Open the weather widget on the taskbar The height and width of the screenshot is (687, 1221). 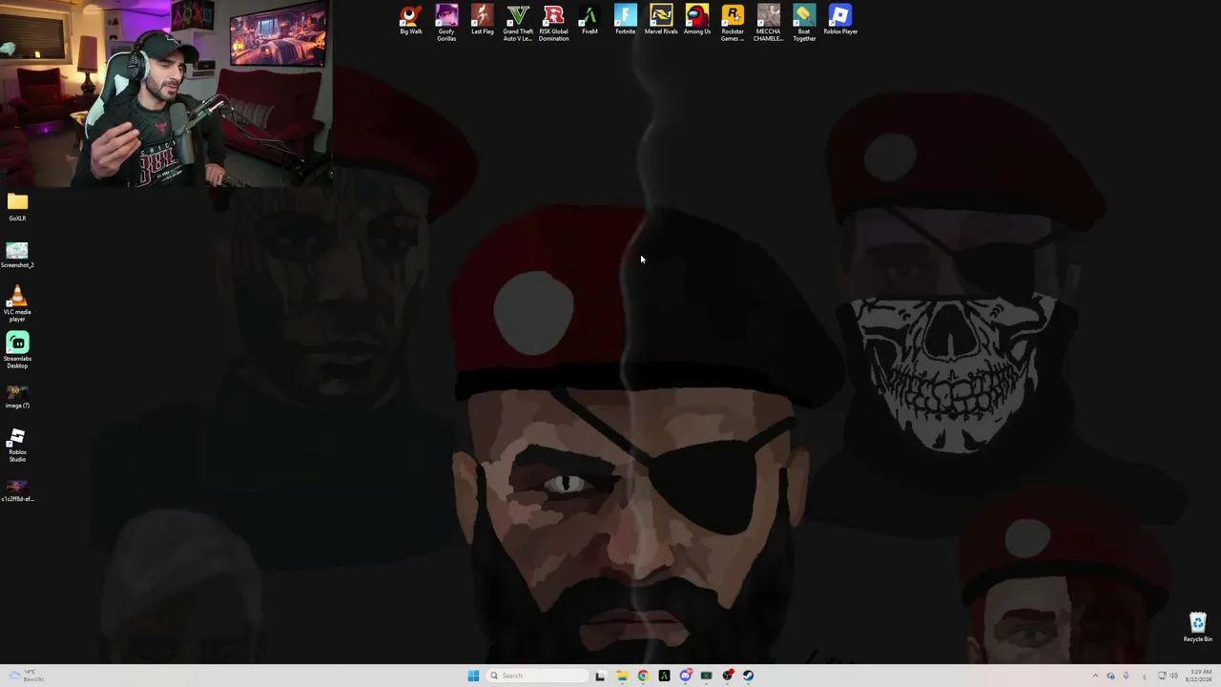pyautogui.click(x=27, y=676)
